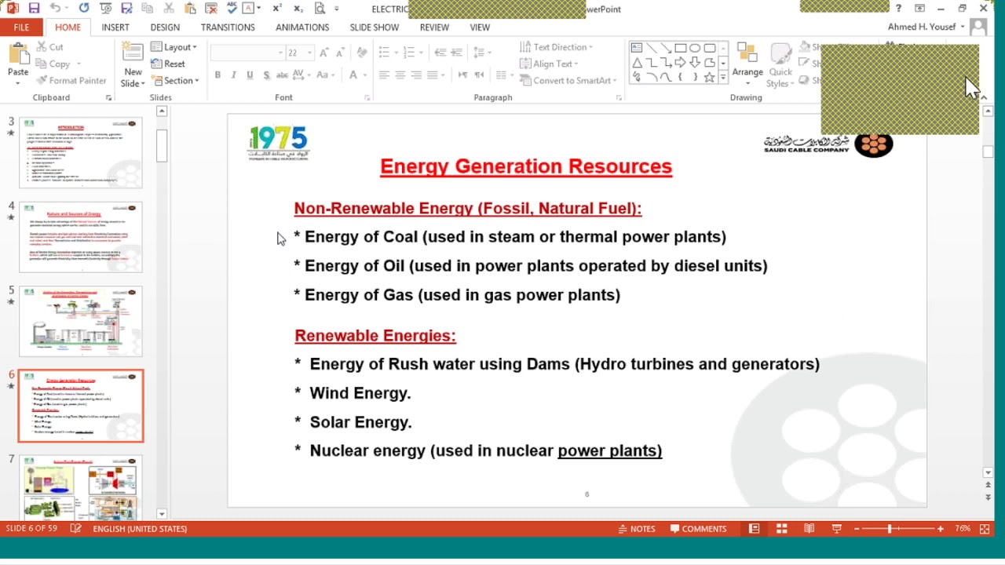Toggle the NOTES pane
The height and width of the screenshot is (565, 1005).
tap(637, 529)
